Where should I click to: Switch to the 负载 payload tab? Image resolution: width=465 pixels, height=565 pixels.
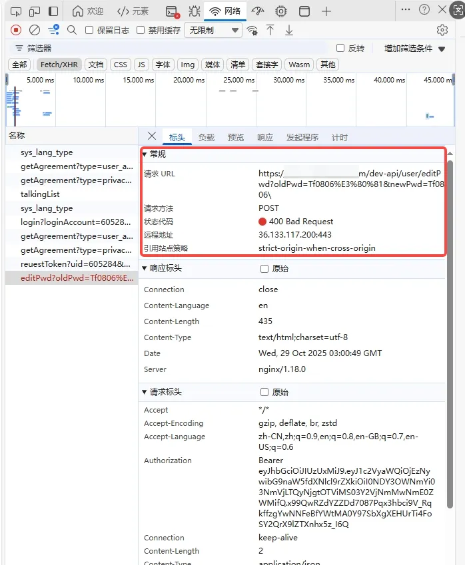[207, 137]
